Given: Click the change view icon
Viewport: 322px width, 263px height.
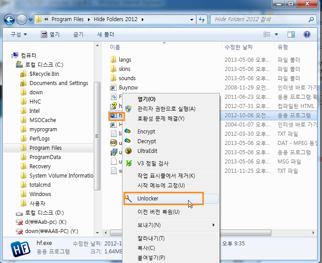Looking at the screenshot, I should 267,34.
